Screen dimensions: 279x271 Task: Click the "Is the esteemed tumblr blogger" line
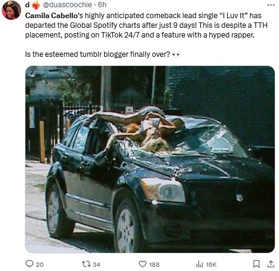(97, 54)
